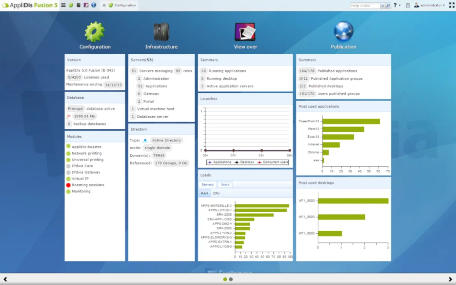The width and height of the screenshot is (456, 285).
Task: Click the Infrastructure heading label
Action: pos(161,47)
